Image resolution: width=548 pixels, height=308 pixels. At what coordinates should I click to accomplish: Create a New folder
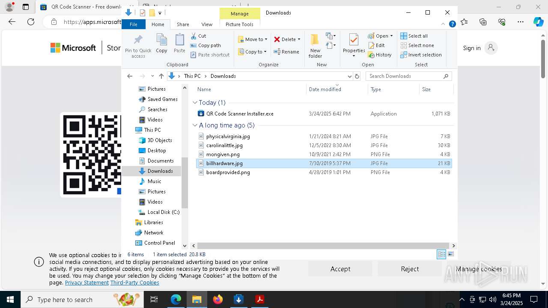click(x=315, y=46)
